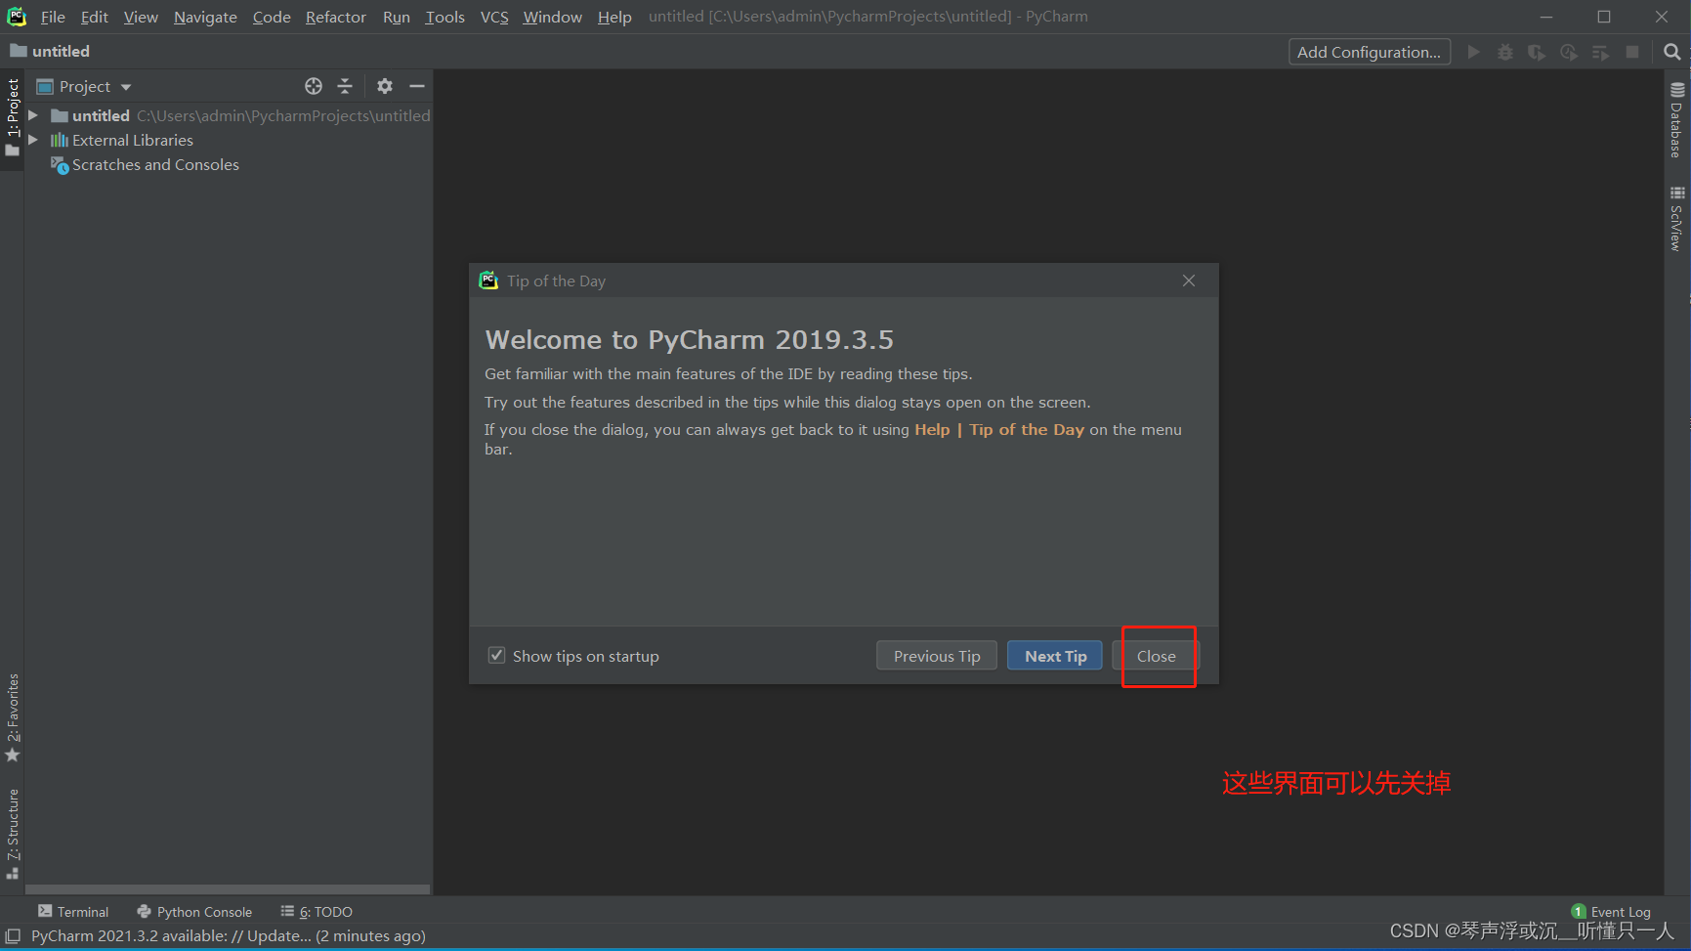1691x951 pixels.
Task: Click the Locate/Scroll from Source target icon
Action: tap(314, 86)
